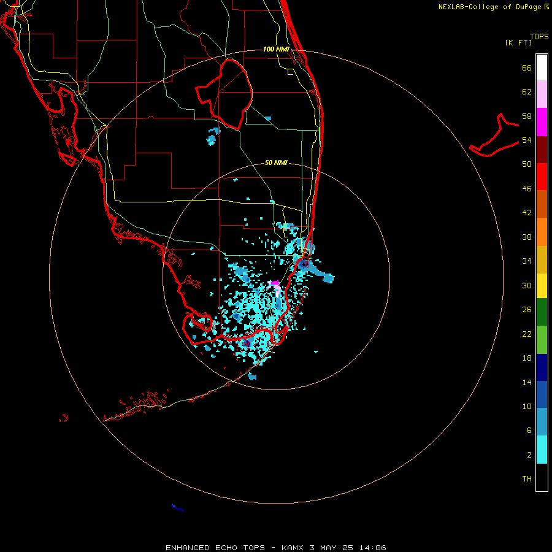The image size is (552, 552).
Task: Click the dark red legend swatch
Action: pyautogui.click(x=542, y=149)
